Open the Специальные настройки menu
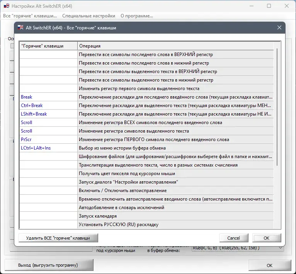Viewport: 296px width, 274px height. (88, 16)
